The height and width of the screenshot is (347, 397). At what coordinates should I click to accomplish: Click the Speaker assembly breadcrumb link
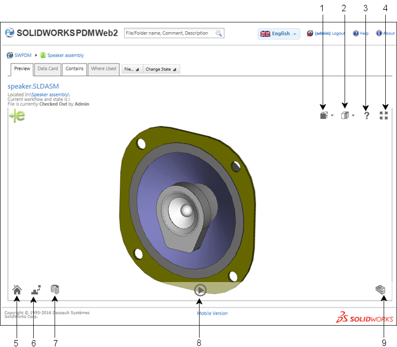[x=65, y=55]
